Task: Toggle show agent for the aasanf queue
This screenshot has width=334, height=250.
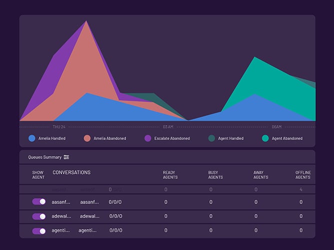Action: (38, 201)
